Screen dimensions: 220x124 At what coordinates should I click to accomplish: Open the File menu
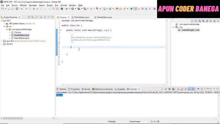pyautogui.click(x=2, y=6)
